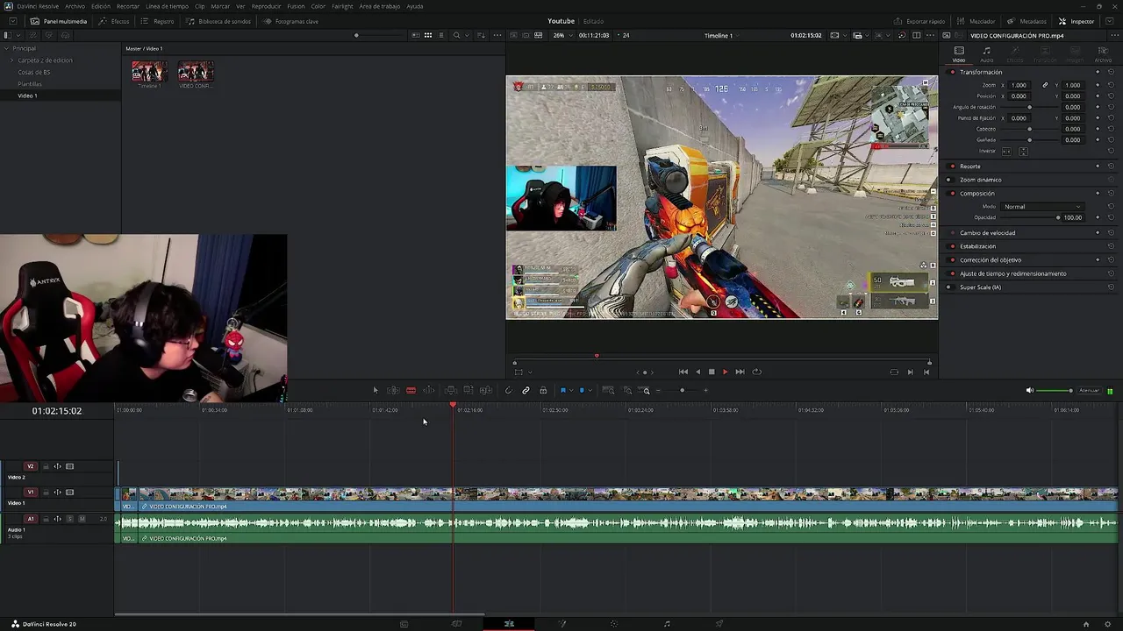Image resolution: width=1123 pixels, height=631 pixels.
Task: Click the Opacidad slider handle
Action: pyautogui.click(x=1058, y=217)
